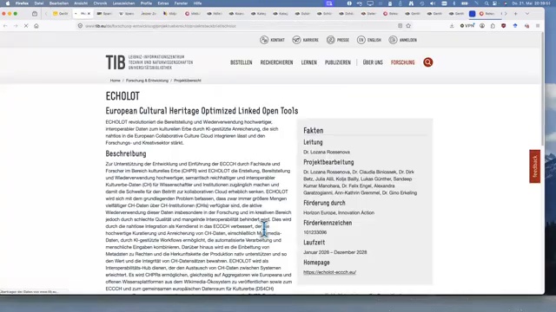The width and height of the screenshot is (556, 312).
Task: Click the Karriere icon in top bar
Action: point(296,40)
